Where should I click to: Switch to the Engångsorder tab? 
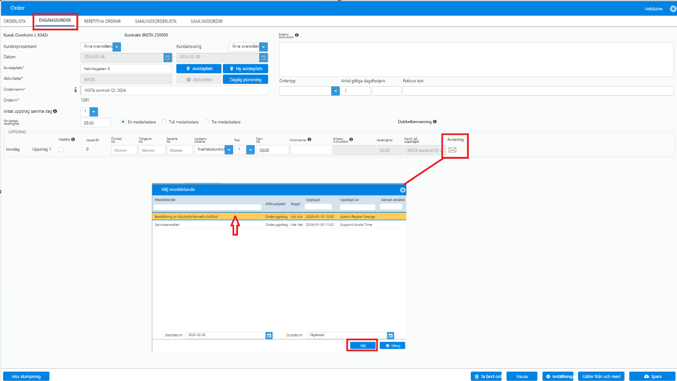coord(55,22)
